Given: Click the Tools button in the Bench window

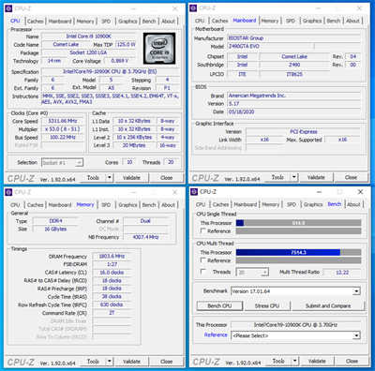Looking at the screenshot, I should coord(278,361).
